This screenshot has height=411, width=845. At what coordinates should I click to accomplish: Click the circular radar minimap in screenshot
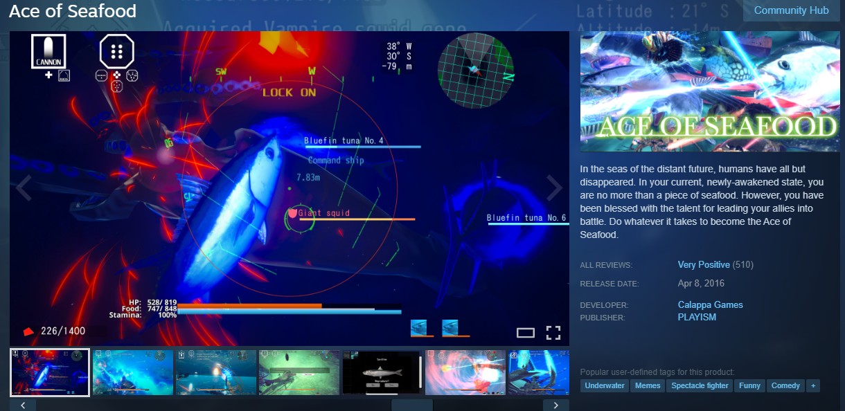point(475,71)
